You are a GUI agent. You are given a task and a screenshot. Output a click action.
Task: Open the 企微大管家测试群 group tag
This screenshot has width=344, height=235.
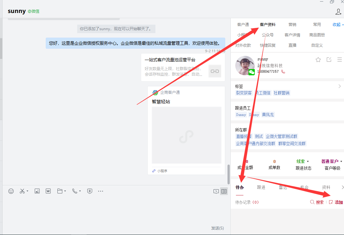point(281,136)
